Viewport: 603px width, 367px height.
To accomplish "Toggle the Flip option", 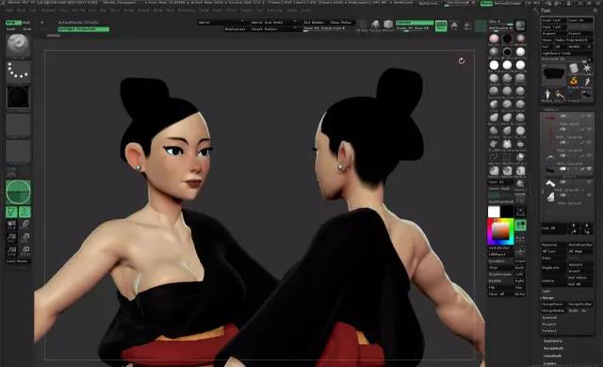I will pos(500,287).
